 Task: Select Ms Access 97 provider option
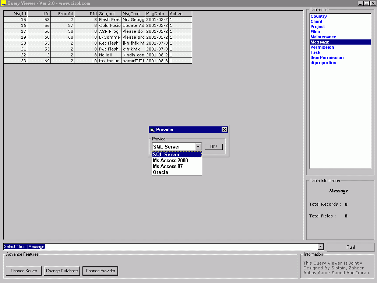(168, 167)
